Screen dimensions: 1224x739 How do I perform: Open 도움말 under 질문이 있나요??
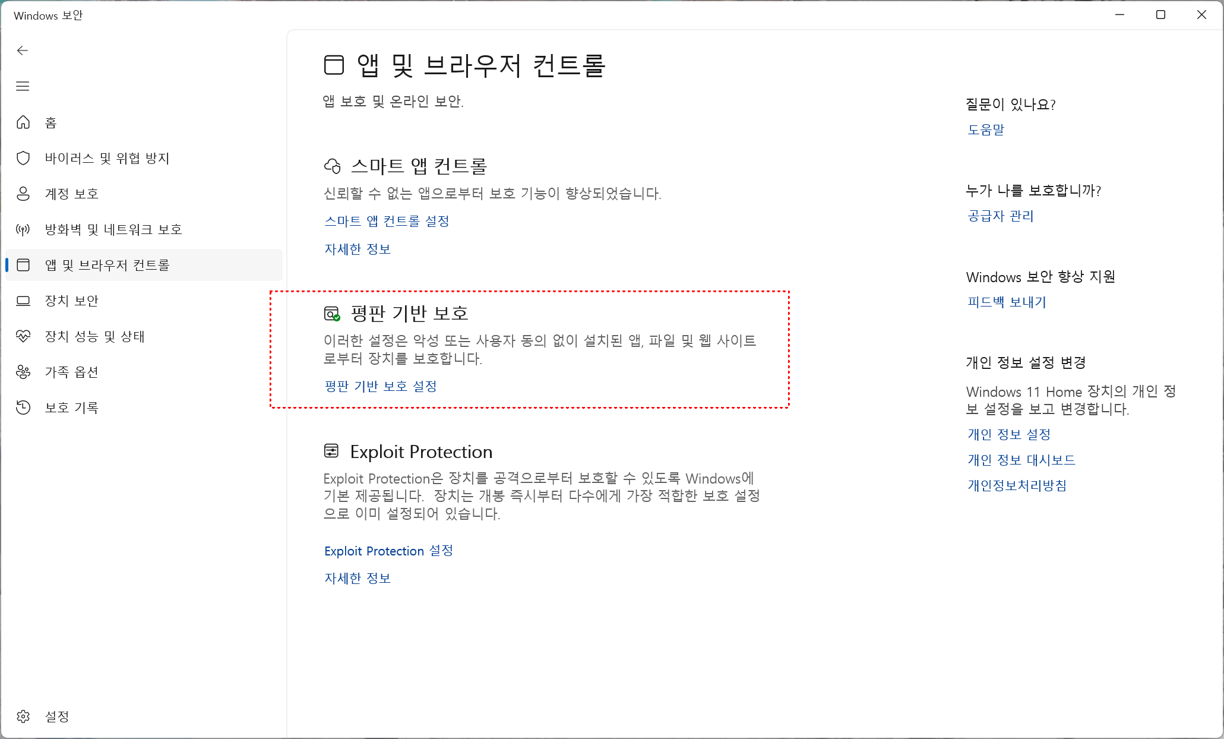985,130
